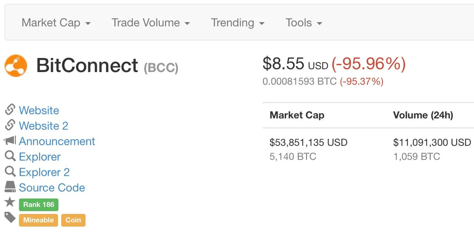Open the Trending dropdown menu

click(x=238, y=23)
